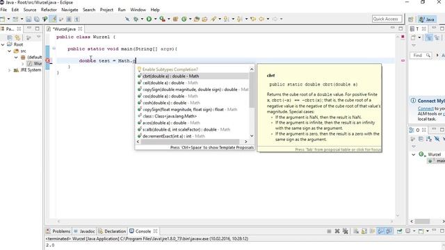Click the Open Perspective icon
The height and width of the screenshot is (250, 445).
pyautogui.click(x=411, y=19)
